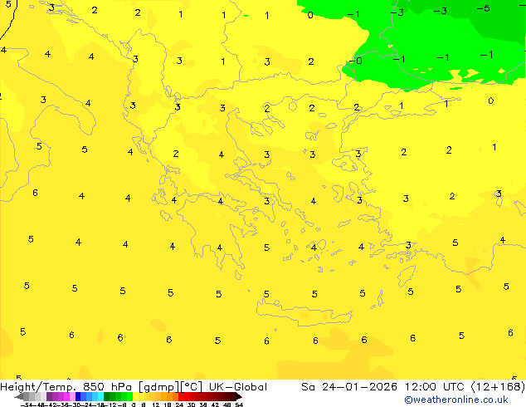Click the '[gdmp]' unit label
This screenshot has height=407, width=526.
[159, 387]
